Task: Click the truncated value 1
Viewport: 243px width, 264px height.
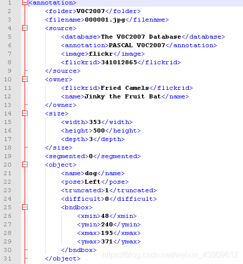Action: pos(107,190)
